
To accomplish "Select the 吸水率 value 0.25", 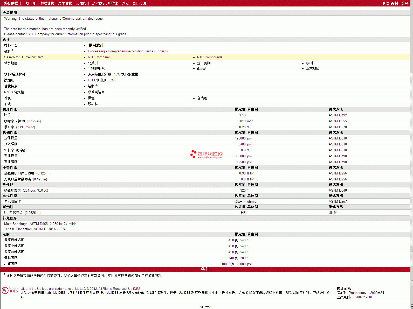I will click(x=242, y=127).
